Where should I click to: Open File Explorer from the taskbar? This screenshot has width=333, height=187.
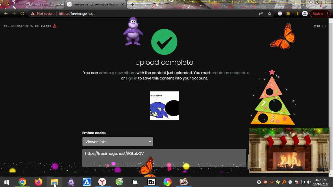[55, 182]
